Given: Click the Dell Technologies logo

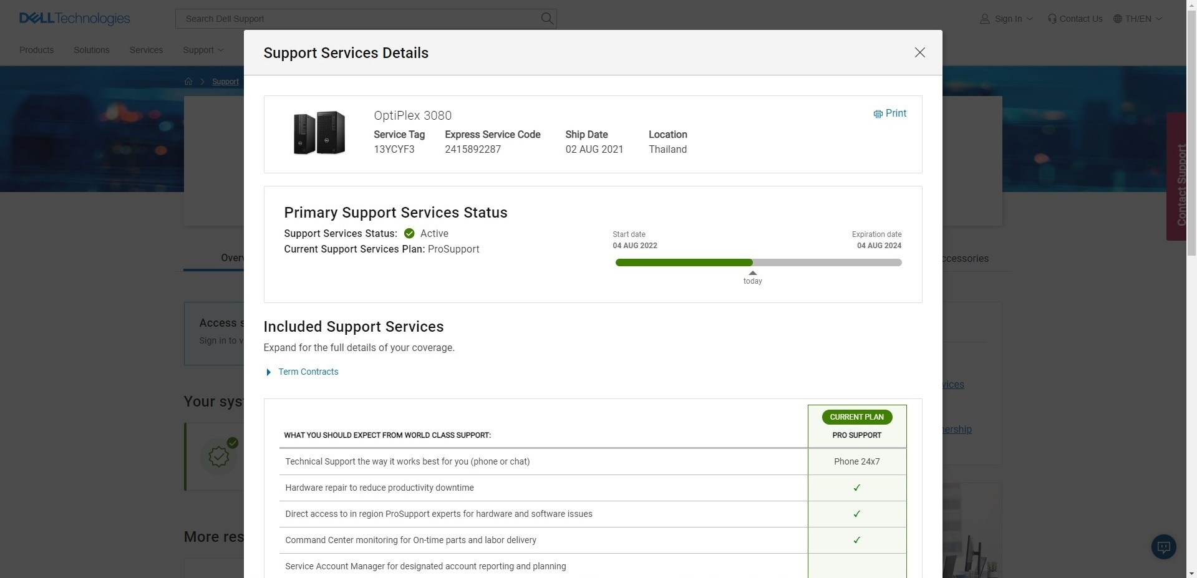Looking at the screenshot, I should pos(75,19).
